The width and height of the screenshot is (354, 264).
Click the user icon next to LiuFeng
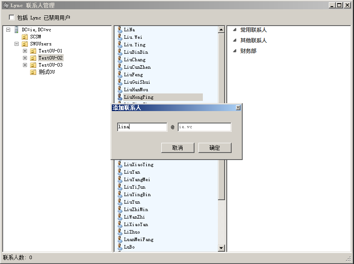coord(120,74)
